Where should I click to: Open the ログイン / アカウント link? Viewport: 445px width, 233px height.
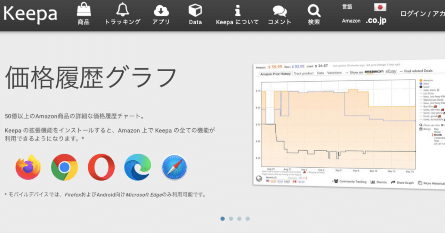[423, 14]
